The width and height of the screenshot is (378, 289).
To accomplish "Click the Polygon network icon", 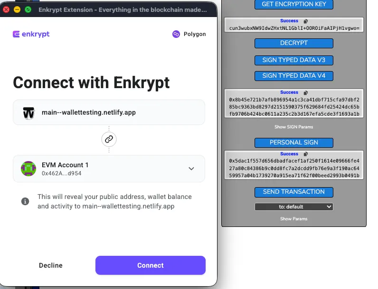I will point(176,34).
